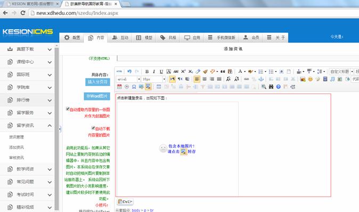
Task: Open the 模型 top menu
Action: [x=144, y=38]
